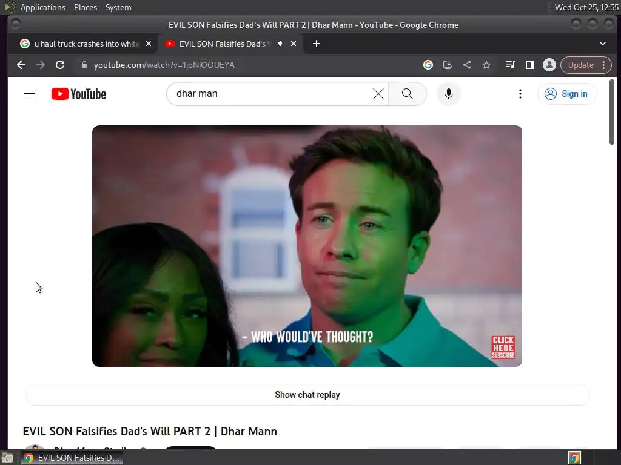Clear the search text with X
This screenshot has height=465, width=621.
click(378, 94)
